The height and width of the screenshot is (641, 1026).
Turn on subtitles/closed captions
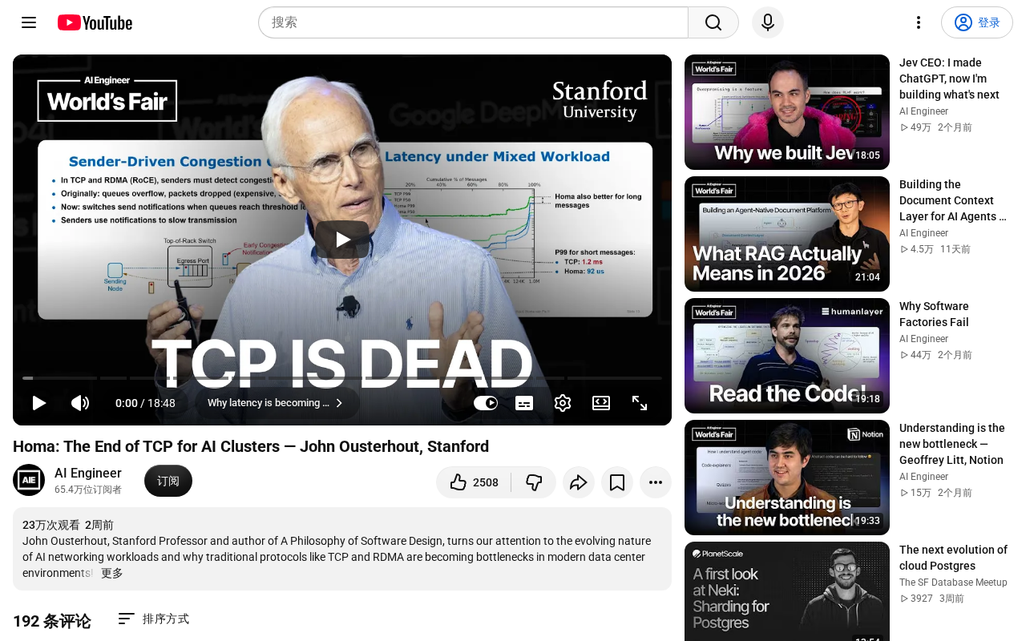point(524,403)
